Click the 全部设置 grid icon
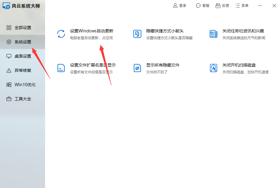 tap(9, 28)
